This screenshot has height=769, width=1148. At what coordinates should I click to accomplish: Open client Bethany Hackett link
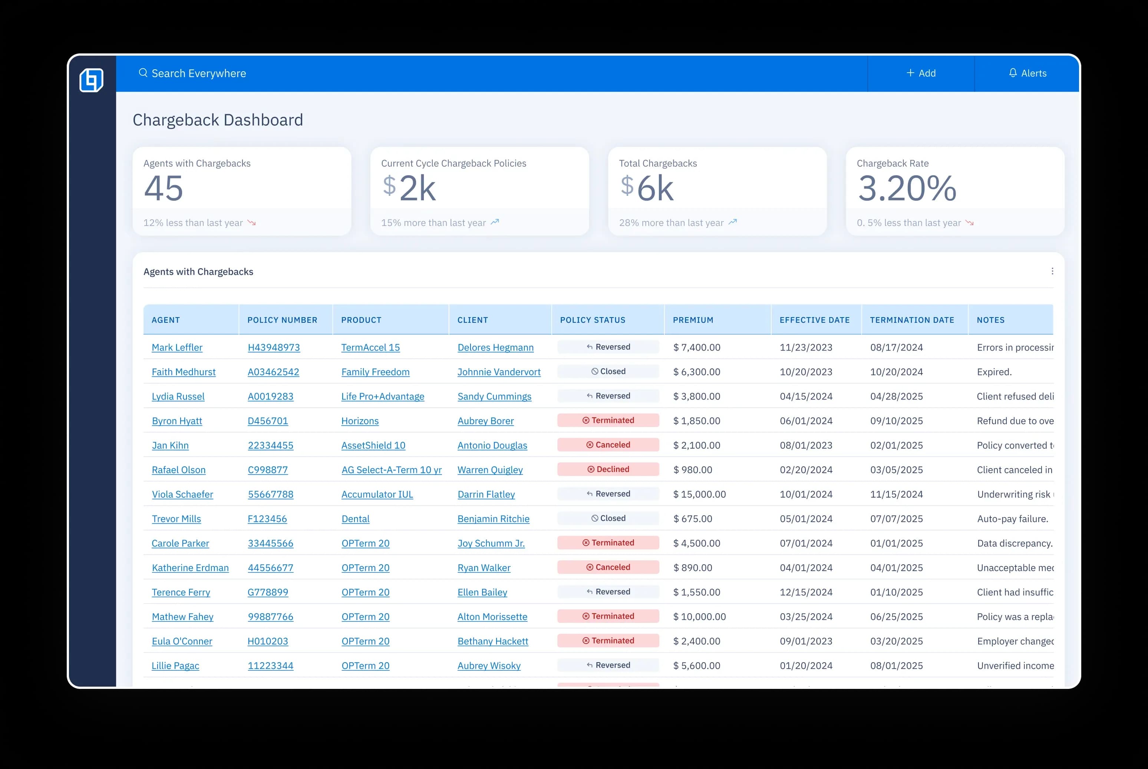[493, 641]
